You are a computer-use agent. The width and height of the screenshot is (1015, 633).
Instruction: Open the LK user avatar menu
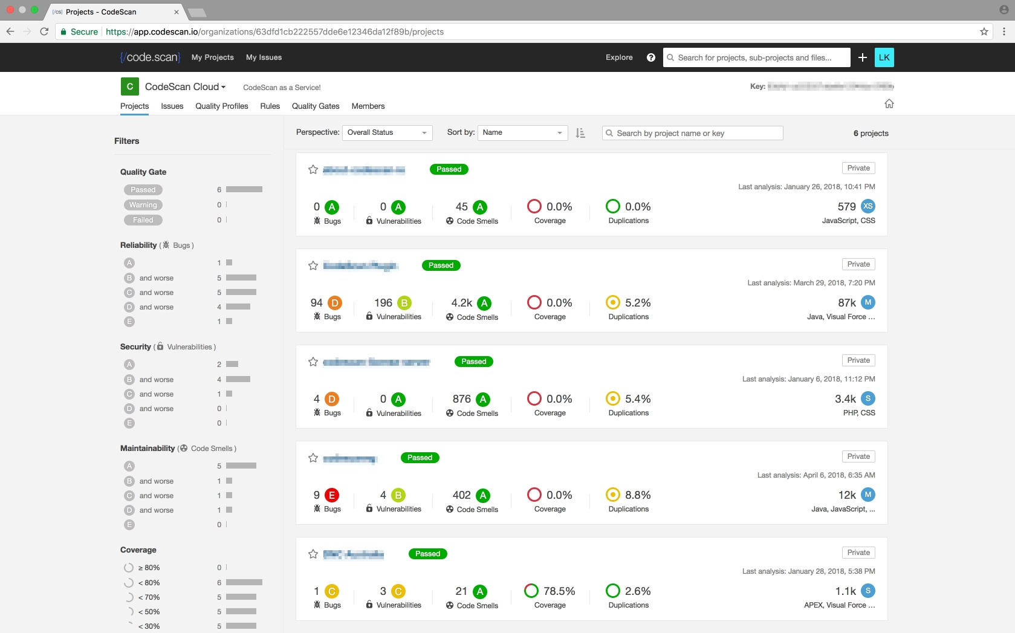point(884,57)
